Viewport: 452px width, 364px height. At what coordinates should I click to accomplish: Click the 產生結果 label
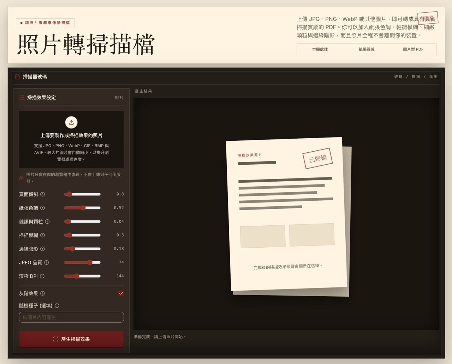(x=143, y=91)
